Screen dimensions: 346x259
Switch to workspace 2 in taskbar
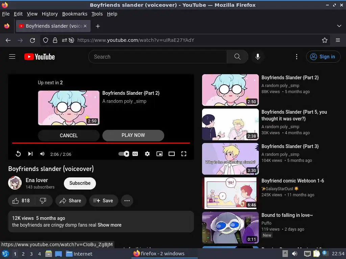[23, 254]
